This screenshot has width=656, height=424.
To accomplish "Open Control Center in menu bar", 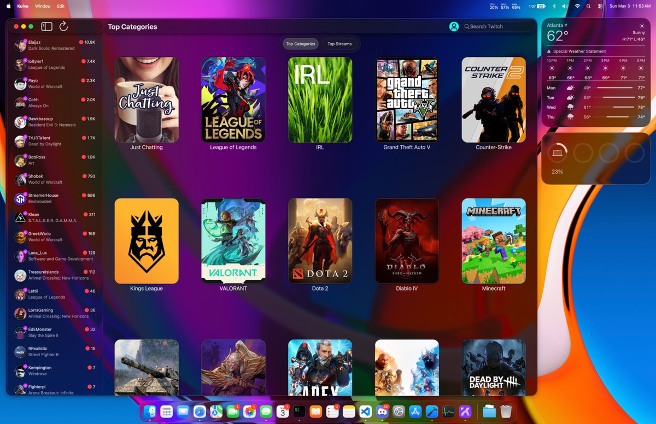I will 600,6.
